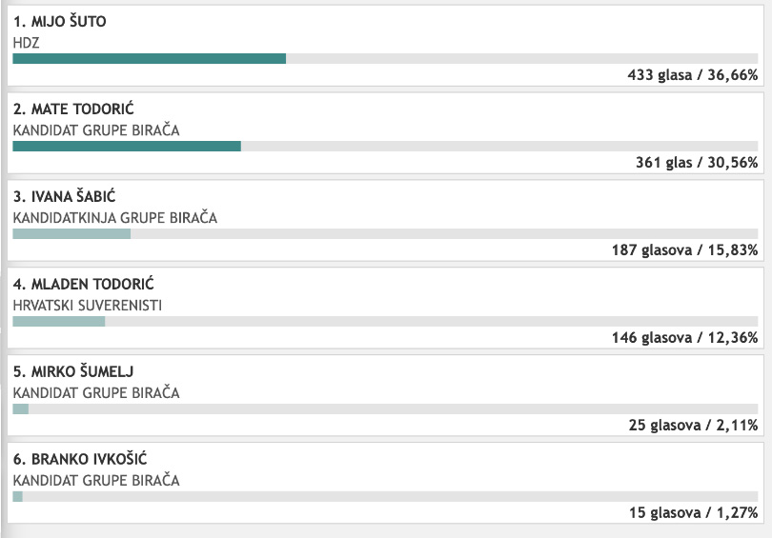Click the 361 glas / 30,56% result
772x538 pixels.
pyautogui.click(x=697, y=163)
